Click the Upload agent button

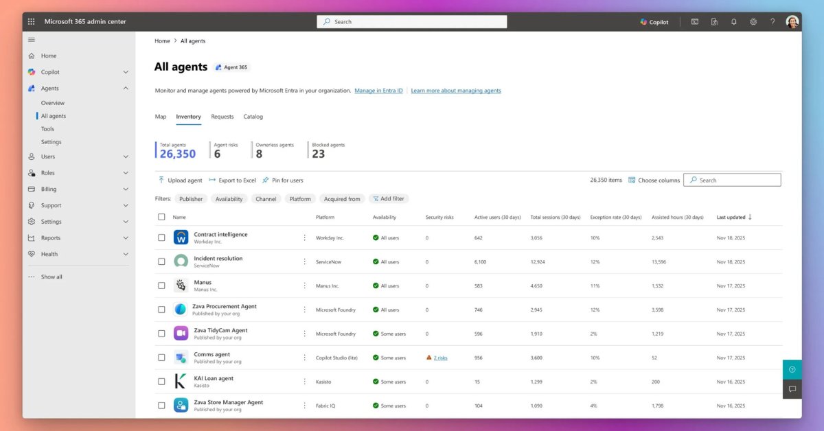point(180,180)
